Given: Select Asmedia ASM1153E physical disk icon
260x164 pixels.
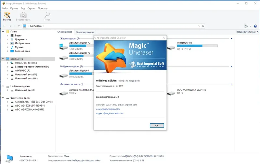Looking at the screenshot, I should pos(63,93).
